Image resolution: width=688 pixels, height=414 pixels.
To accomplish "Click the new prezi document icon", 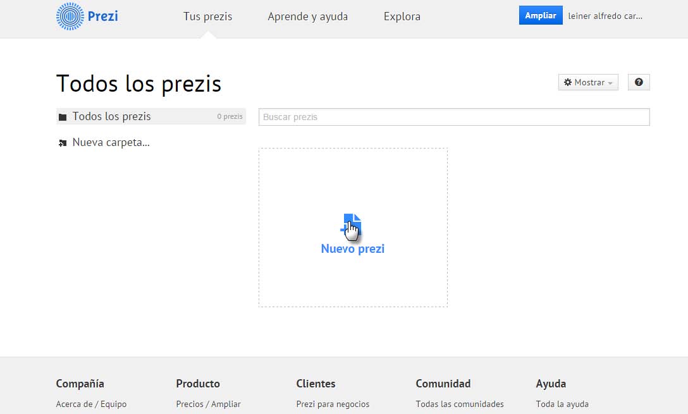I will pos(352,224).
